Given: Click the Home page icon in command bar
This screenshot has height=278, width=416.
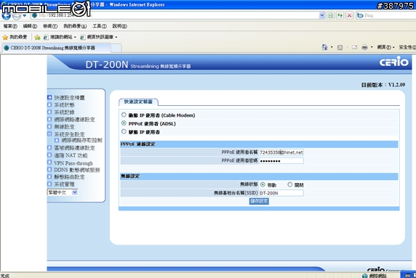Looking at the screenshot, I should point(324,47).
